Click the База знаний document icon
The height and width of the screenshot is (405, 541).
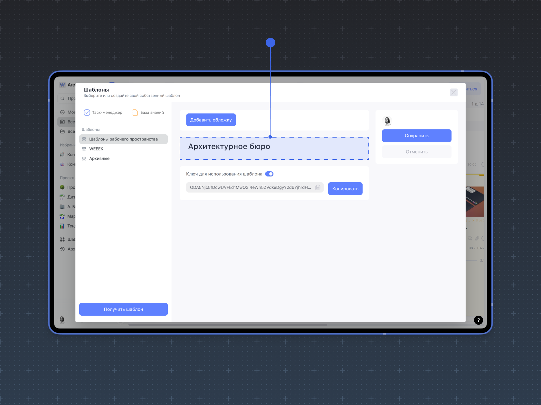tap(135, 113)
